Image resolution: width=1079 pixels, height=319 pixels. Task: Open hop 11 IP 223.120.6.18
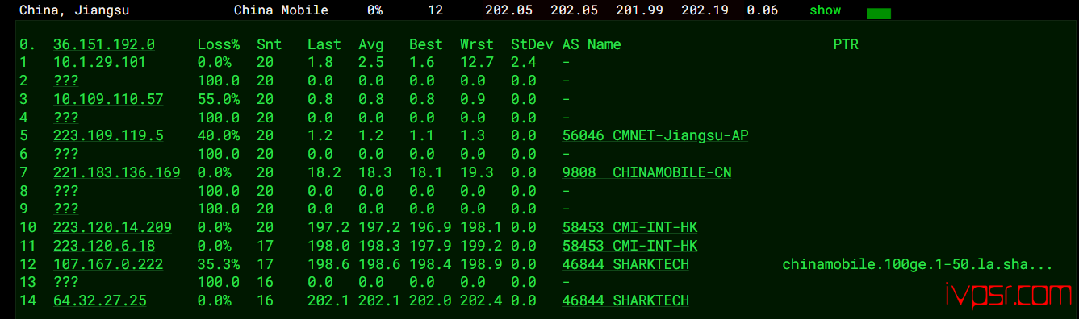tap(104, 246)
